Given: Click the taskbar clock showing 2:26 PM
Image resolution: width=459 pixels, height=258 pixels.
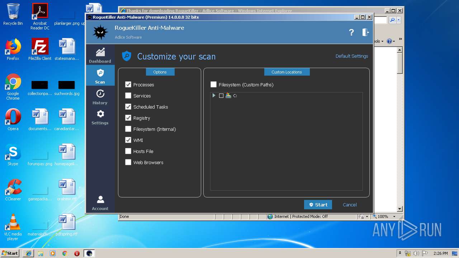Looking at the screenshot, I should tap(440, 253).
